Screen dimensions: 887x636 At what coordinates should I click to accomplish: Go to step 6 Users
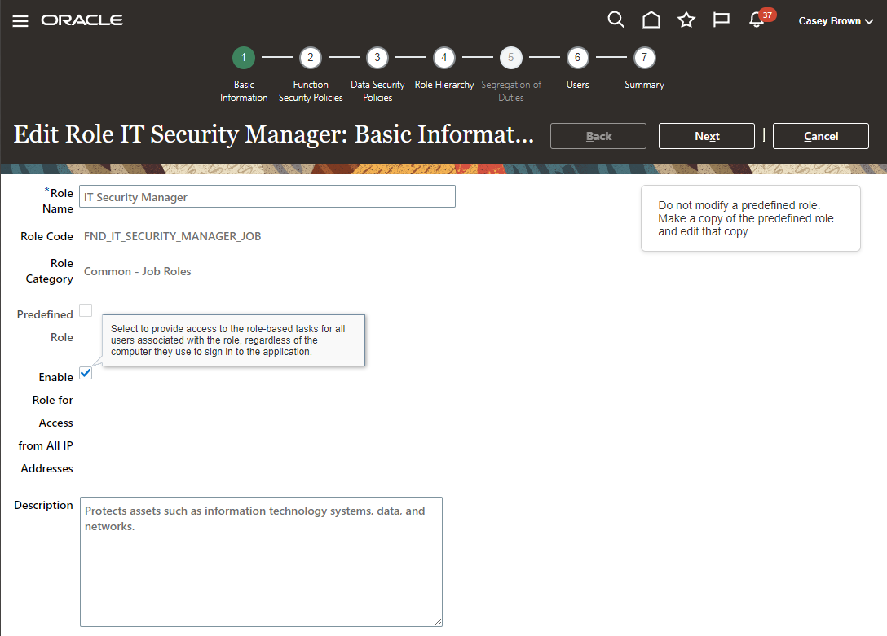pyautogui.click(x=577, y=58)
